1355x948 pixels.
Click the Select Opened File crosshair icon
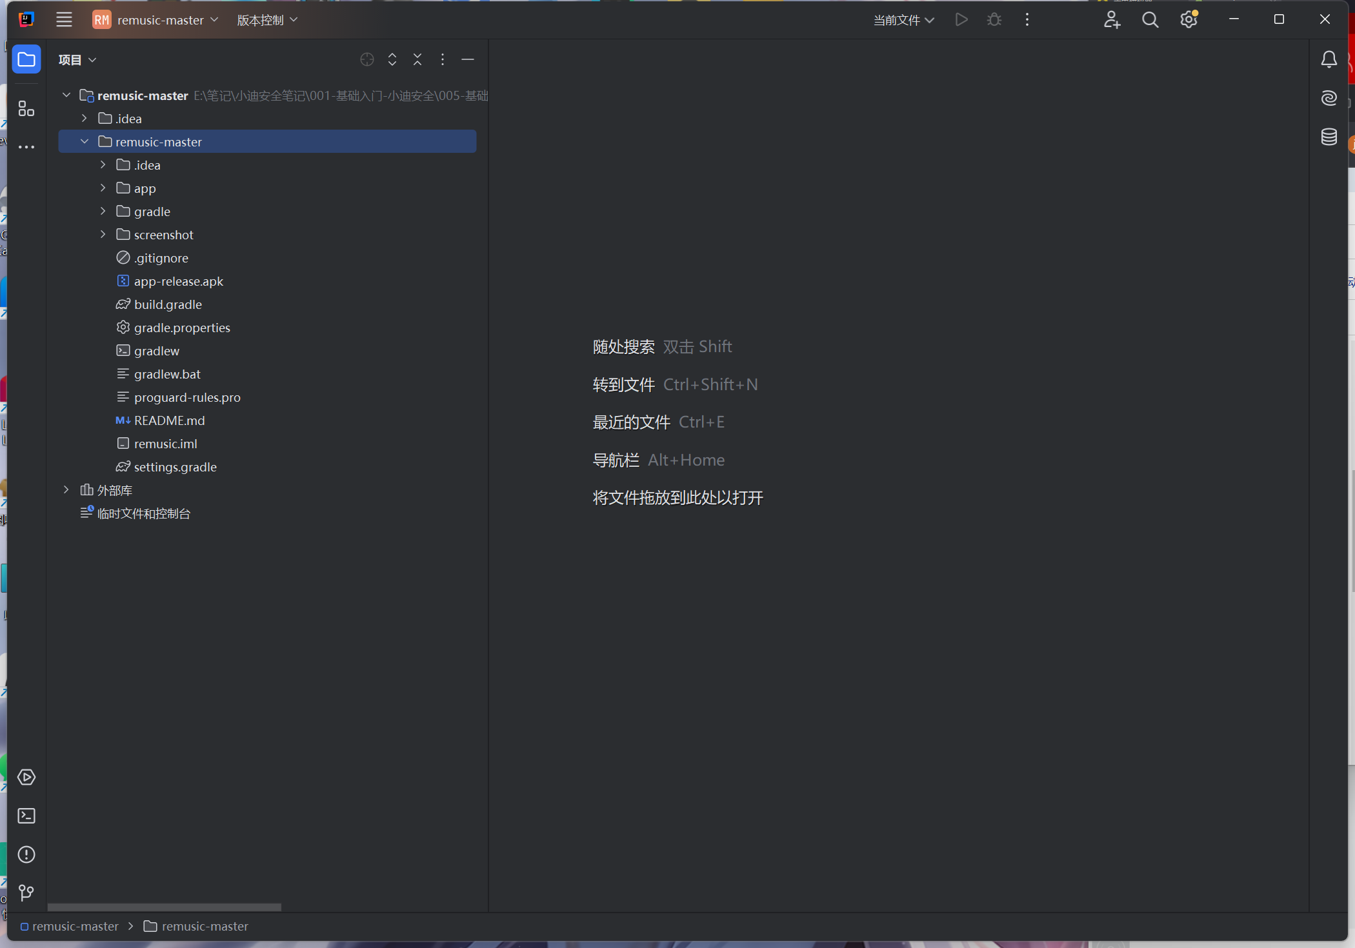tap(367, 59)
